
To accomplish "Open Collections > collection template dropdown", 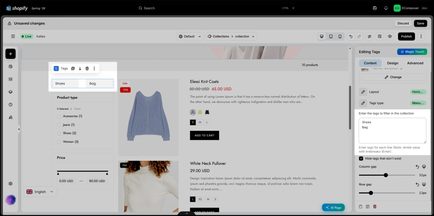I will pos(231,36).
